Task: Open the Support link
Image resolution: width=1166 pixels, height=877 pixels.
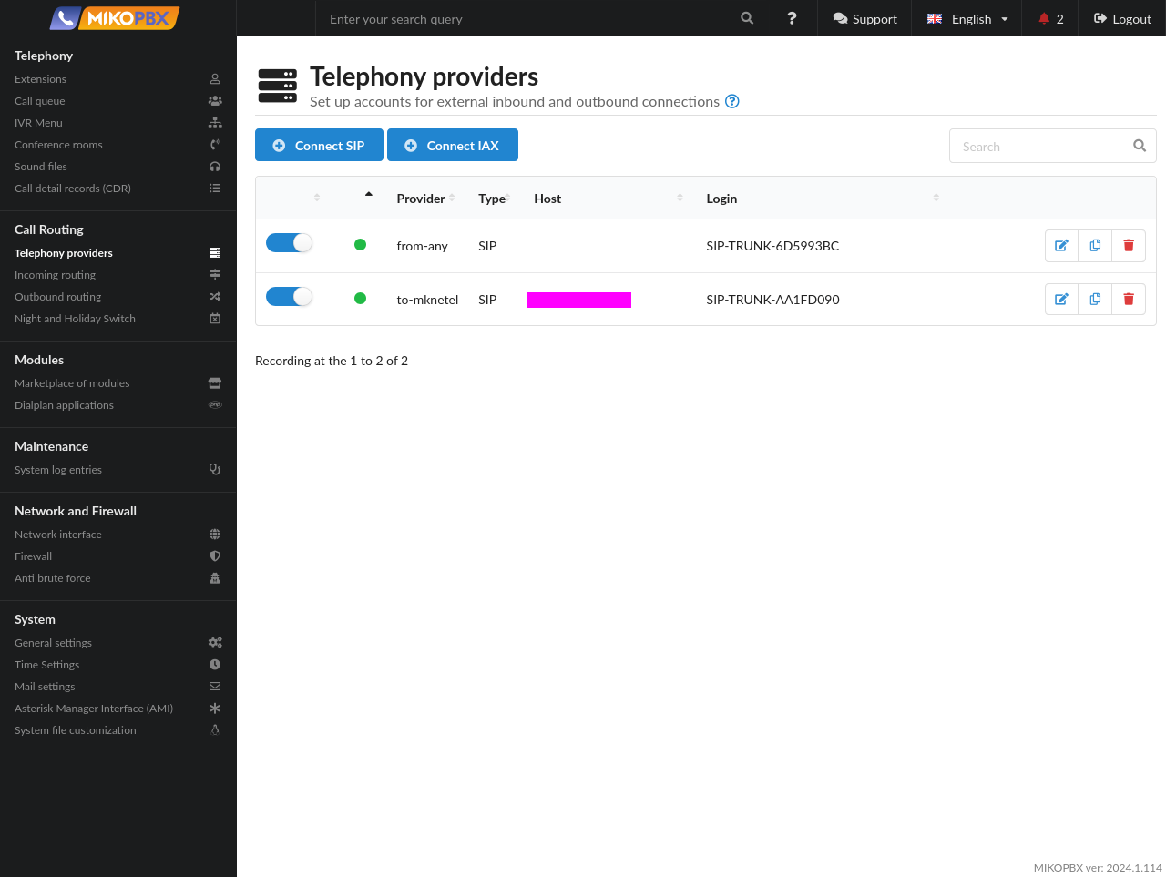Action: coord(864,18)
